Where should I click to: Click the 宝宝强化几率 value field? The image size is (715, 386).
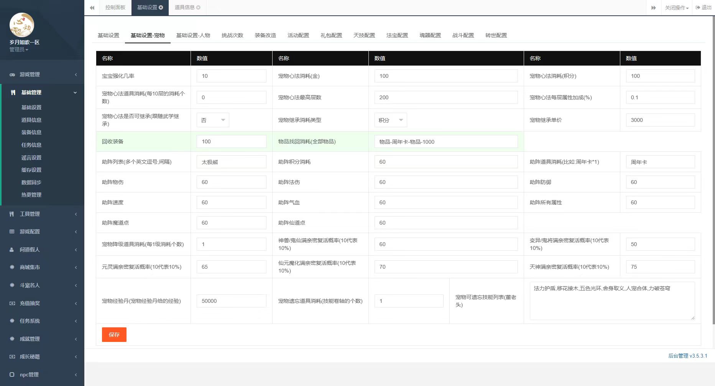coord(232,76)
